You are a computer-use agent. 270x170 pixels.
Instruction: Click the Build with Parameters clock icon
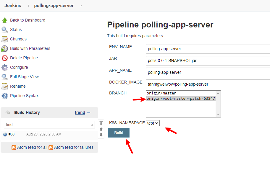pyautogui.click(x=5, y=49)
